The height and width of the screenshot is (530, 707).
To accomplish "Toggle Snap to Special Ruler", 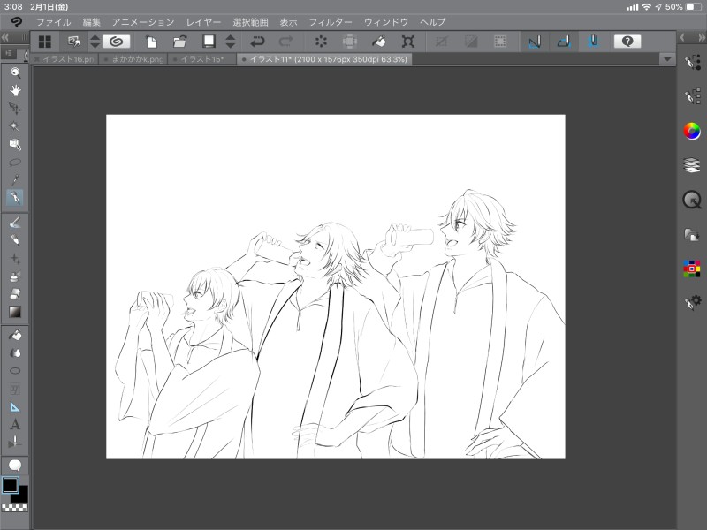I will coord(564,42).
